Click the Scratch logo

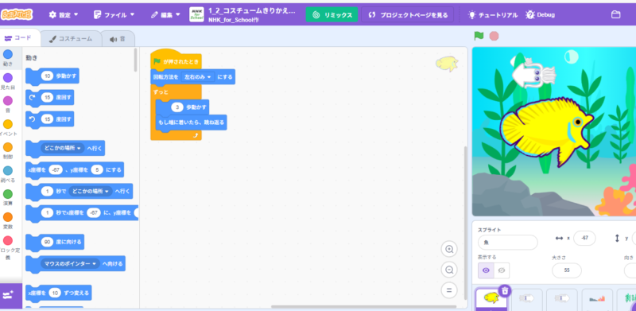pyautogui.click(x=17, y=14)
